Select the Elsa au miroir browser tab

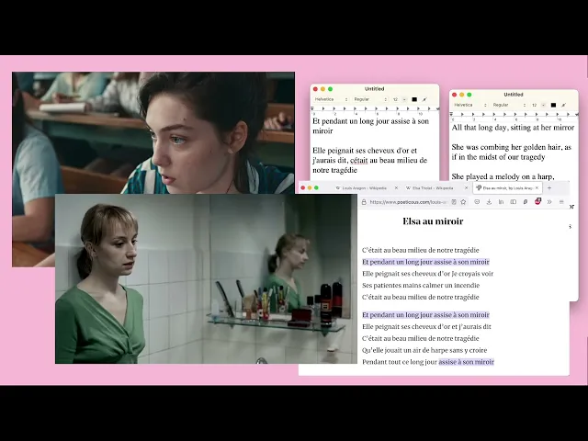coord(505,187)
